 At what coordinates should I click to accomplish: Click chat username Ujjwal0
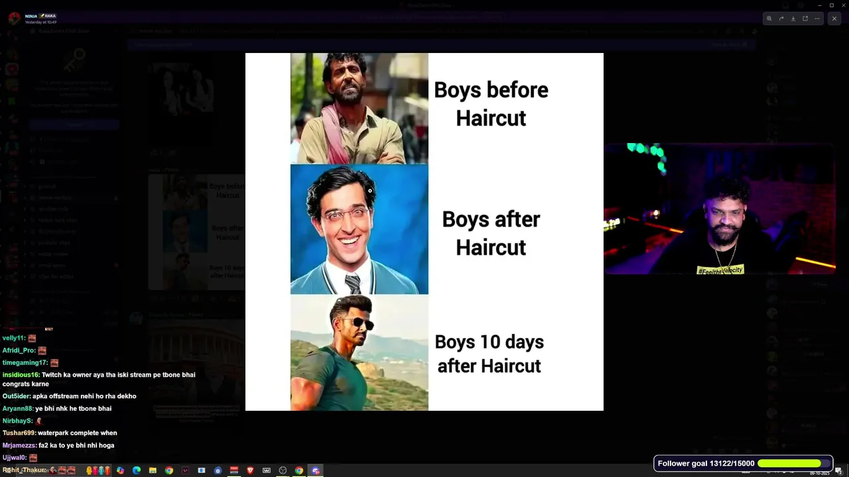[15, 458]
